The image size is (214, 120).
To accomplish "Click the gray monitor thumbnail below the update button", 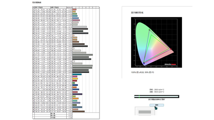I will point(145,111).
